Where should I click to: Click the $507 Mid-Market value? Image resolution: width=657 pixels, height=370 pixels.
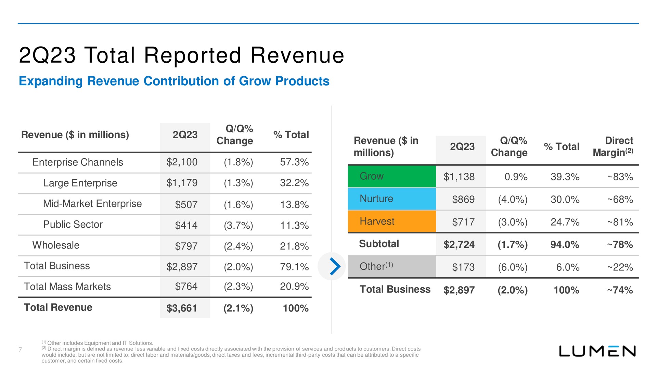(x=186, y=205)
